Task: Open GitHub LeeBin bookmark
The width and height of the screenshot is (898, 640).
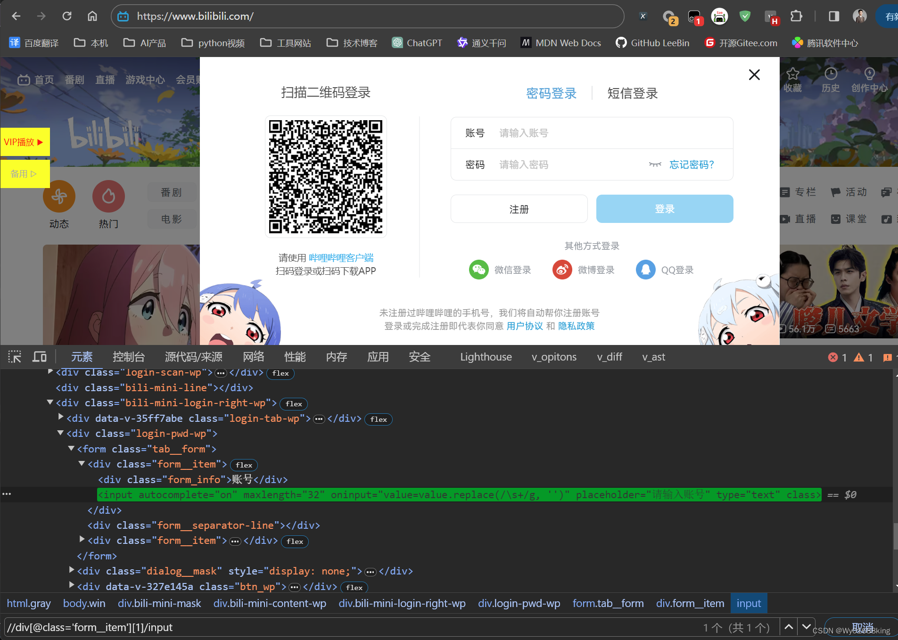Action: tap(652, 43)
